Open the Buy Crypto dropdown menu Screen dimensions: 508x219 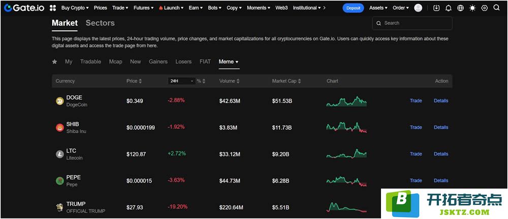(x=75, y=8)
